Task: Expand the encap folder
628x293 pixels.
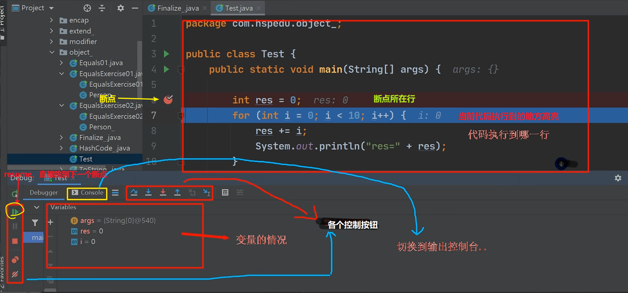Action: (52, 20)
